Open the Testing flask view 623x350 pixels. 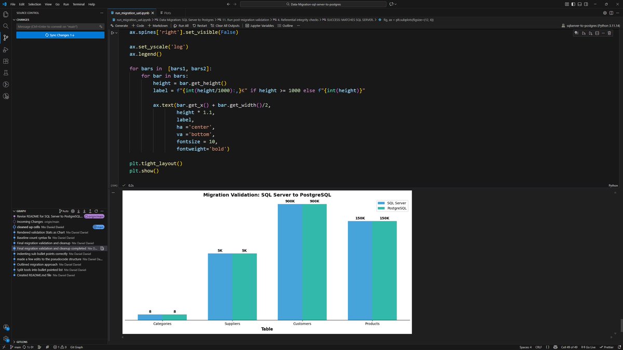(x=6, y=73)
